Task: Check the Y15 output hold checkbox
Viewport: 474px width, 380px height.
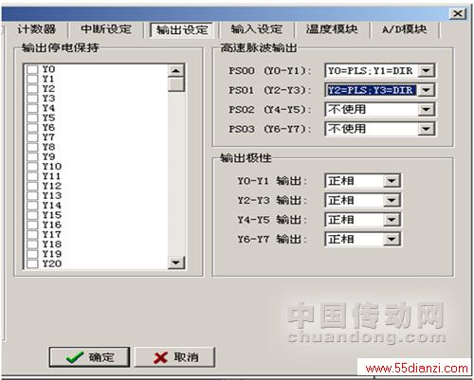Action: pyautogui.click(x=32, y=215)
